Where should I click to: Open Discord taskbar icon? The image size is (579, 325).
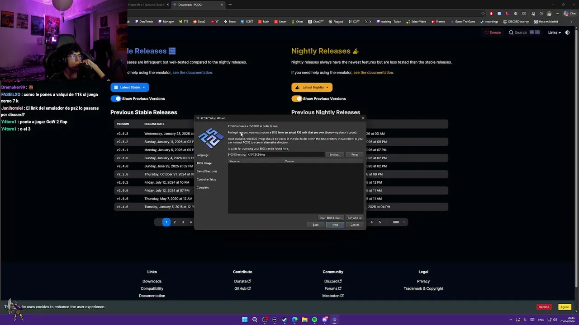click(x=324, y=320)
